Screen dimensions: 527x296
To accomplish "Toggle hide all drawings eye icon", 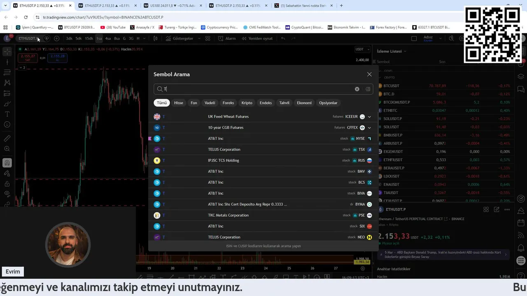I will [x=7, y=194].
